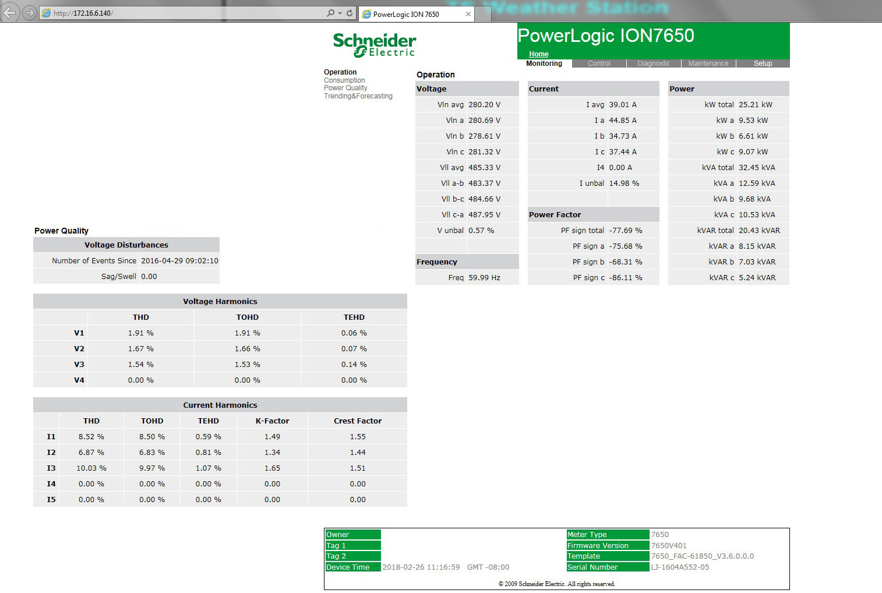Select V1 THD value 1.91 %
Viewport: 882px width, 593px height.
141,333
